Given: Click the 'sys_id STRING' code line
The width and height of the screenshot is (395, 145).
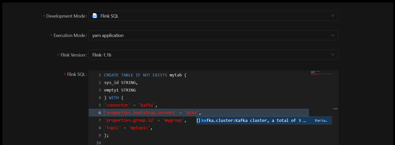Looking at the screenshot, I should [x=121, y=83].
